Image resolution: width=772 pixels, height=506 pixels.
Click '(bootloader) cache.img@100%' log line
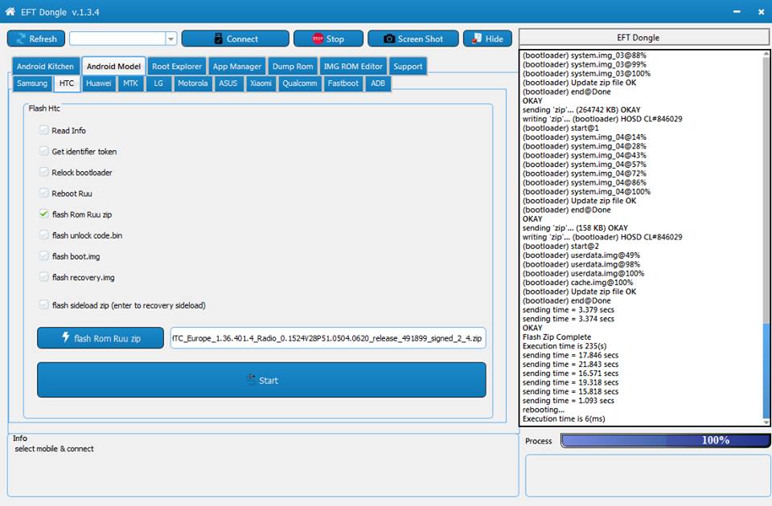tap(578, 282)
